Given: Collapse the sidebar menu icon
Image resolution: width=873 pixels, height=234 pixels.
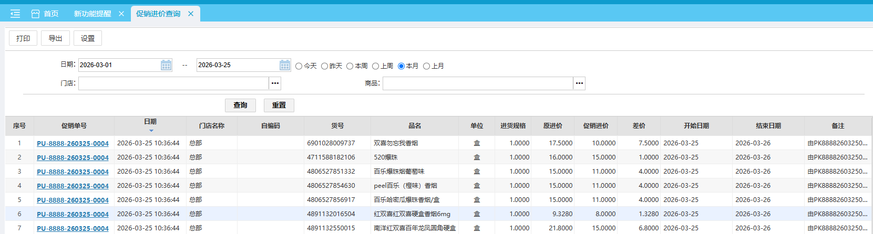Looking at the screenshot, I should coord(15,14).
